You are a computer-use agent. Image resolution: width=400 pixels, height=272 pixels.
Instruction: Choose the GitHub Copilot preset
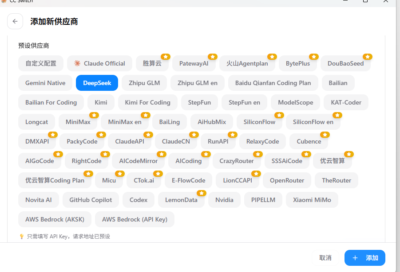click(x=91, y=200)
